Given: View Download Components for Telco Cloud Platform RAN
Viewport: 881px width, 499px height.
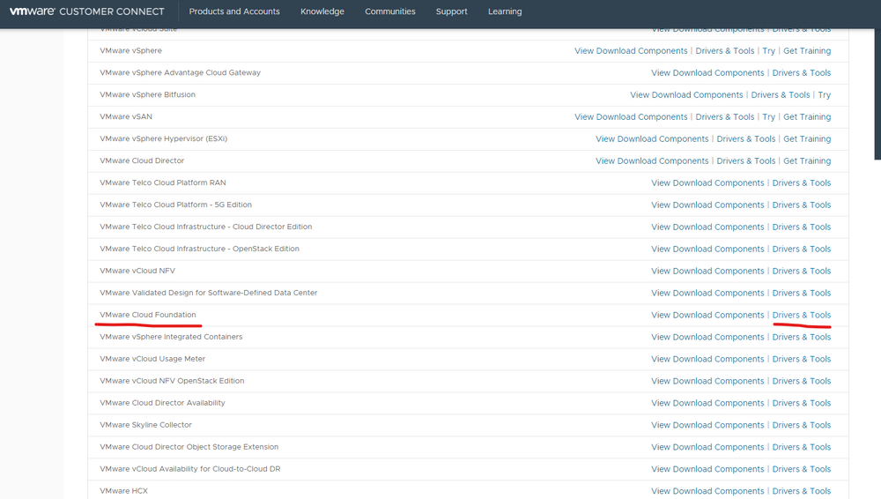Looking at the screenshot, I should pos(707,182).
